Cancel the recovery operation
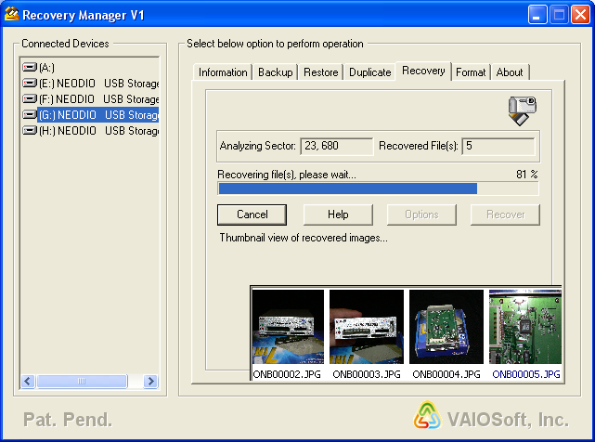The width and height of the screenshot is (595, 442). pyautogui.click(x=252, y=214)
